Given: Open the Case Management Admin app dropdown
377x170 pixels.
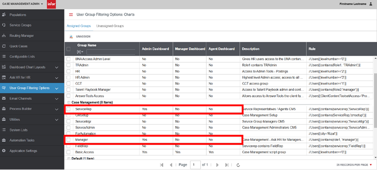Looking at the screenshot, I should [x=23, y=4].
